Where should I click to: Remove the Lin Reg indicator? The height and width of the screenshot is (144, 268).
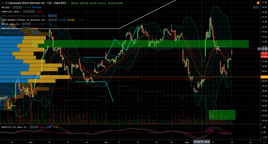pyautogui.click(x=39, y=32)
